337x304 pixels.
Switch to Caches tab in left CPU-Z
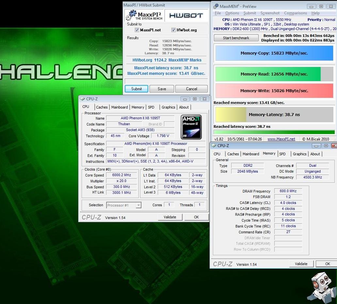tap(102, 107)
